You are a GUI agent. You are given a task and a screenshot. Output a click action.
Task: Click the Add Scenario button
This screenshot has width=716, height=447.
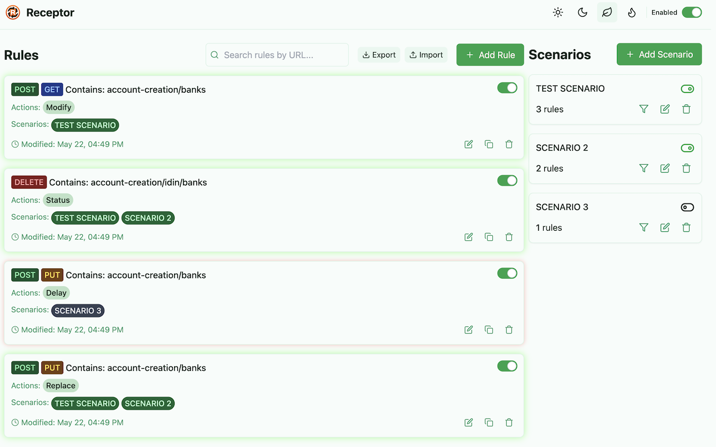tap(659, 54)
